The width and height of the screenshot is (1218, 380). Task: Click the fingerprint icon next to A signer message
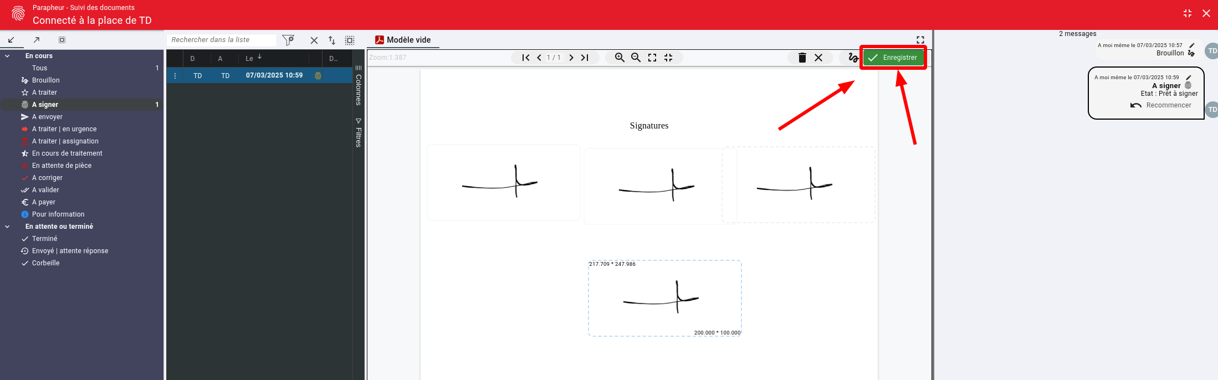click(x=1188, y=86)
